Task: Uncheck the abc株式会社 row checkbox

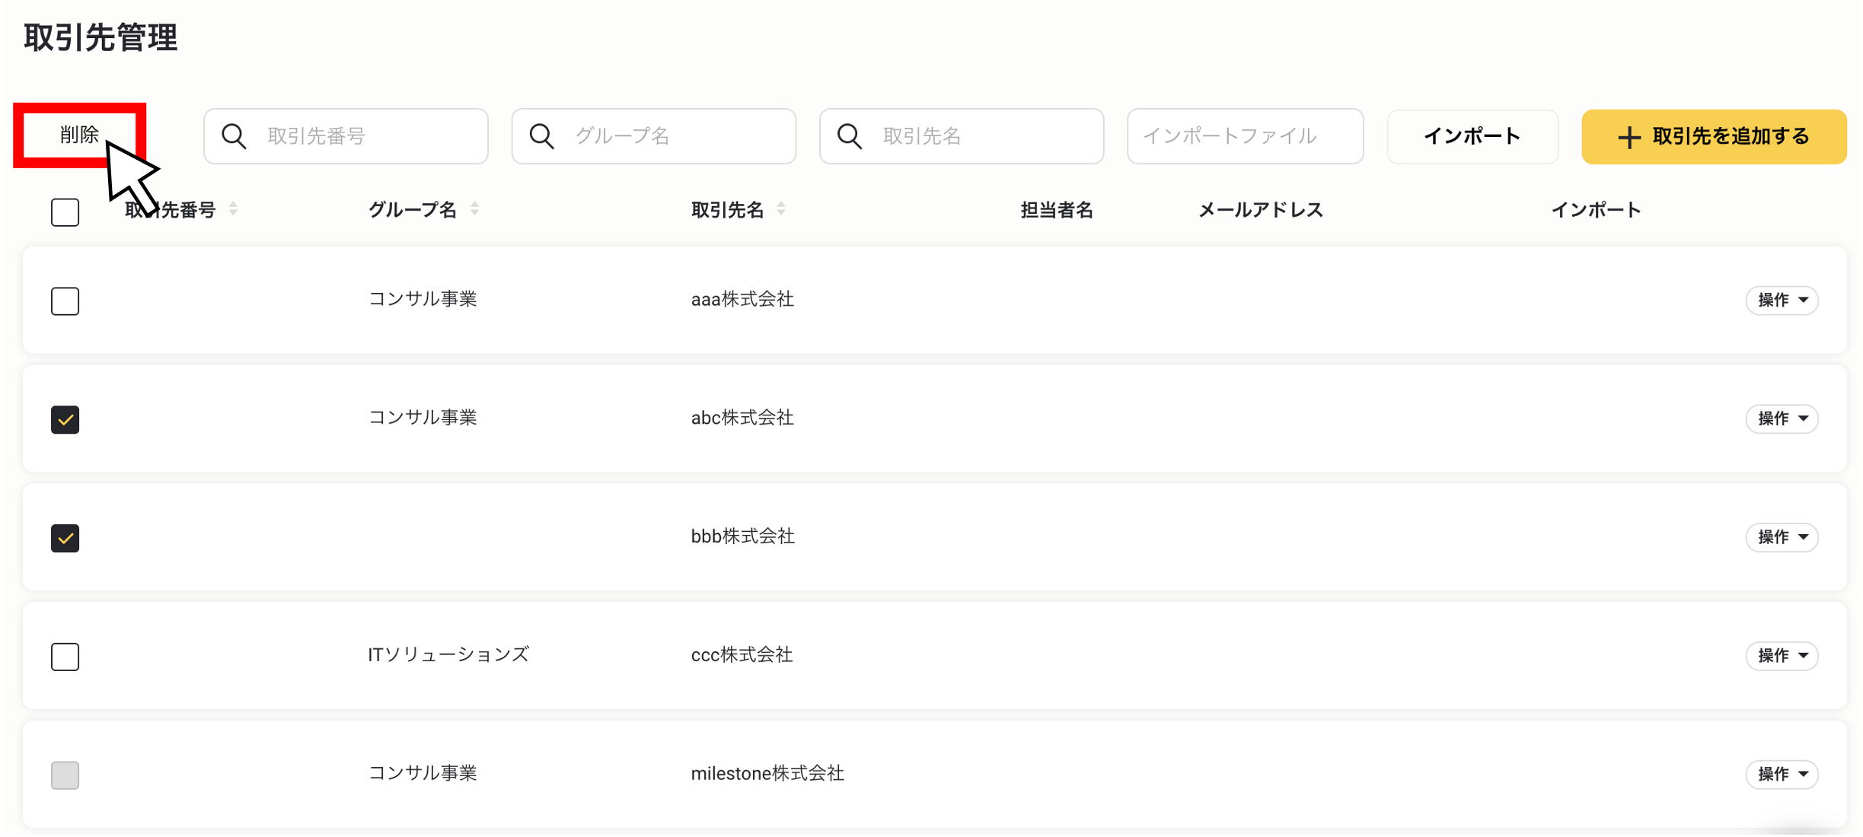Action: point(65,419)
